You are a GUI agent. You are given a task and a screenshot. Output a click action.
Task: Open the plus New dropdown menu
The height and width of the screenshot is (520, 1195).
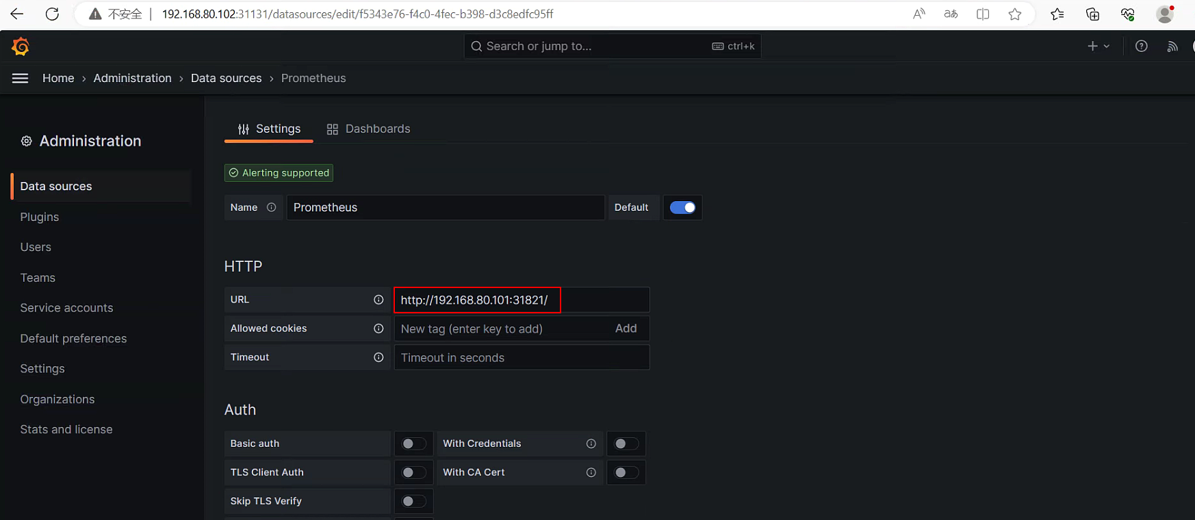(x=1098, y=47)
